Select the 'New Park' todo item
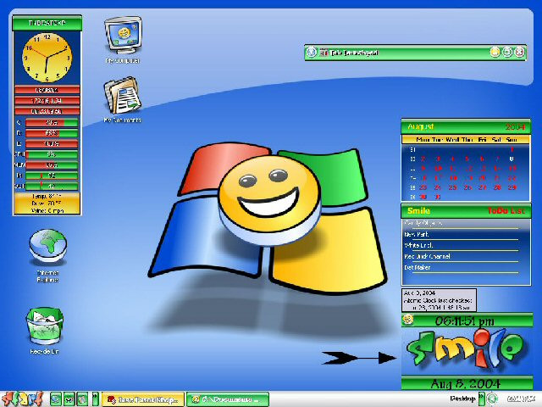This screenshot has height=407, width=542. [417, 234]
